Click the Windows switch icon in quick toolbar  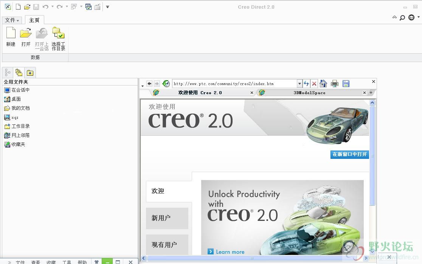[x=74, y=7]
